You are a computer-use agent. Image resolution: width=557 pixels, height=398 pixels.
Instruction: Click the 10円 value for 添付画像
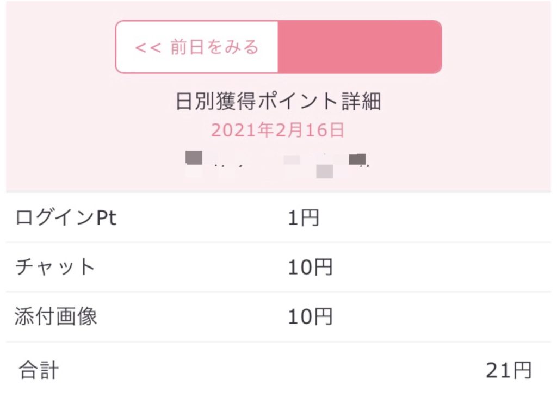[310, 317]
